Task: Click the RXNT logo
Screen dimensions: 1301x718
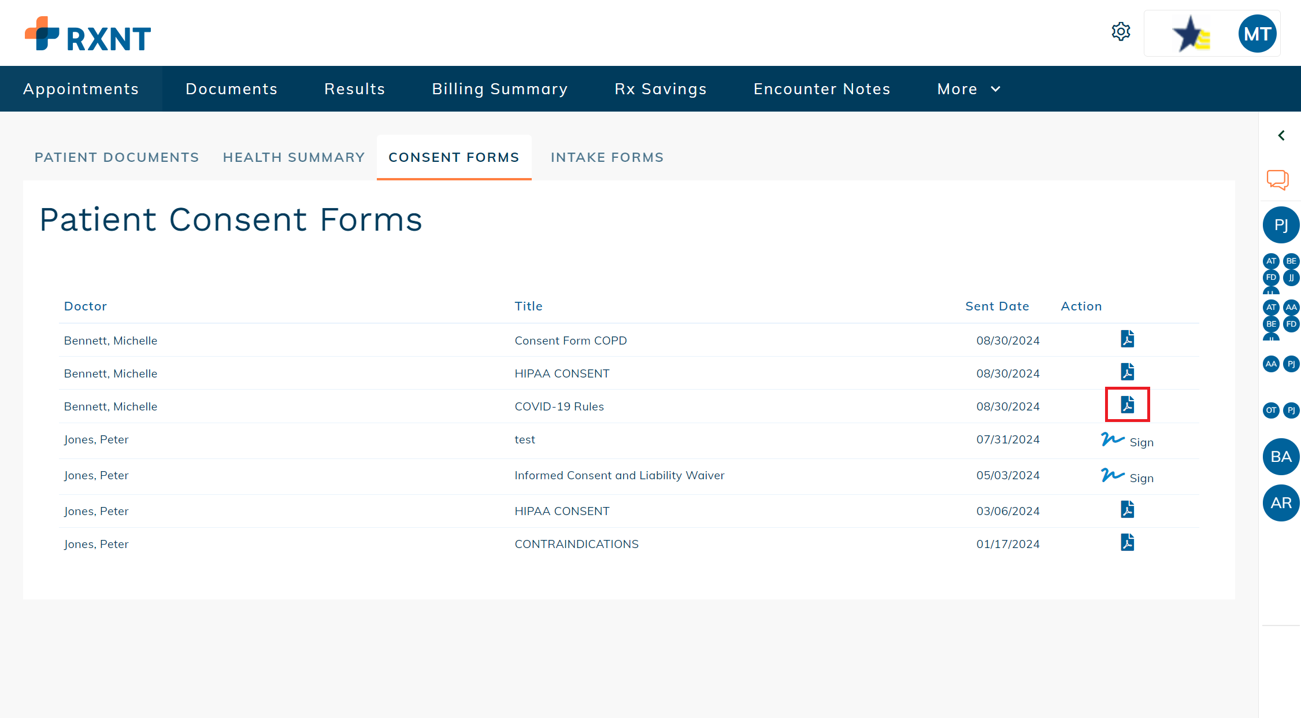Action: (88, 34)
